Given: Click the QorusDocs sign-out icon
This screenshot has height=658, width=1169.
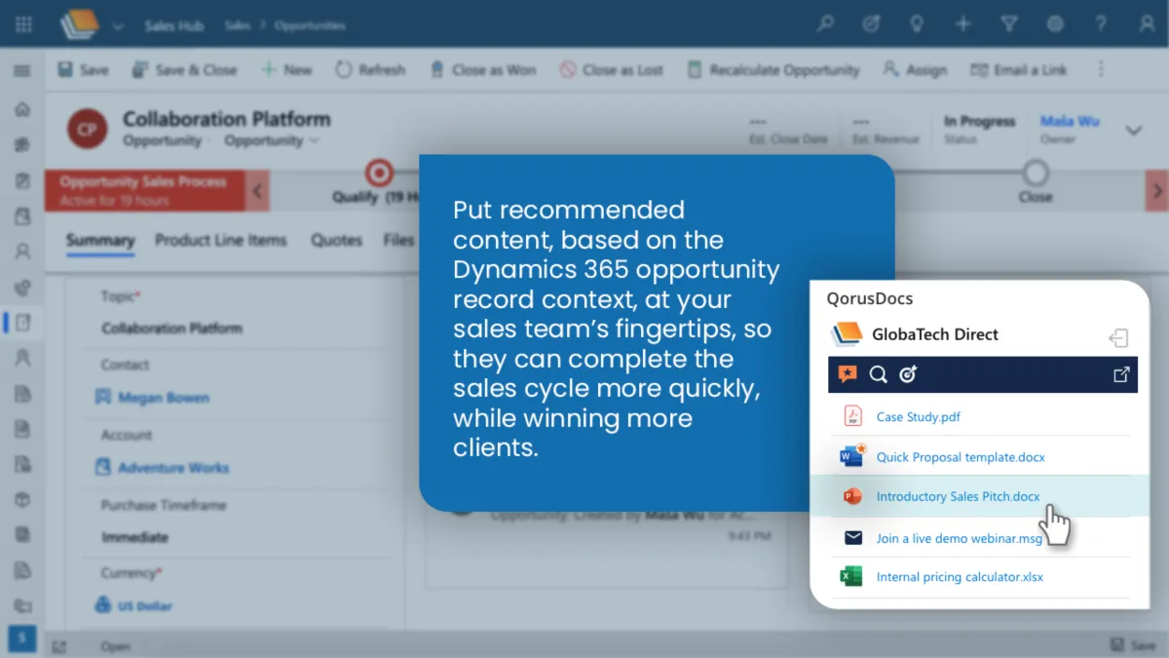Looking at the screenshot, I should (x=1118, y=338).
